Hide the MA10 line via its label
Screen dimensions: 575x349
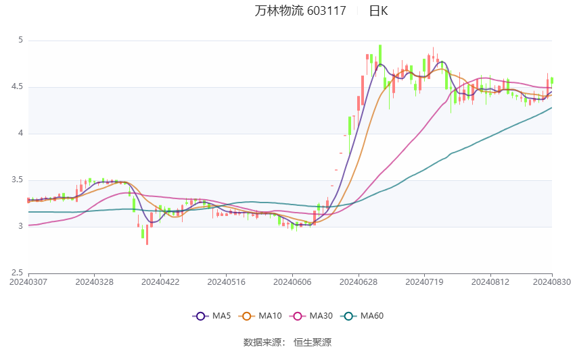tap(270, 316)
